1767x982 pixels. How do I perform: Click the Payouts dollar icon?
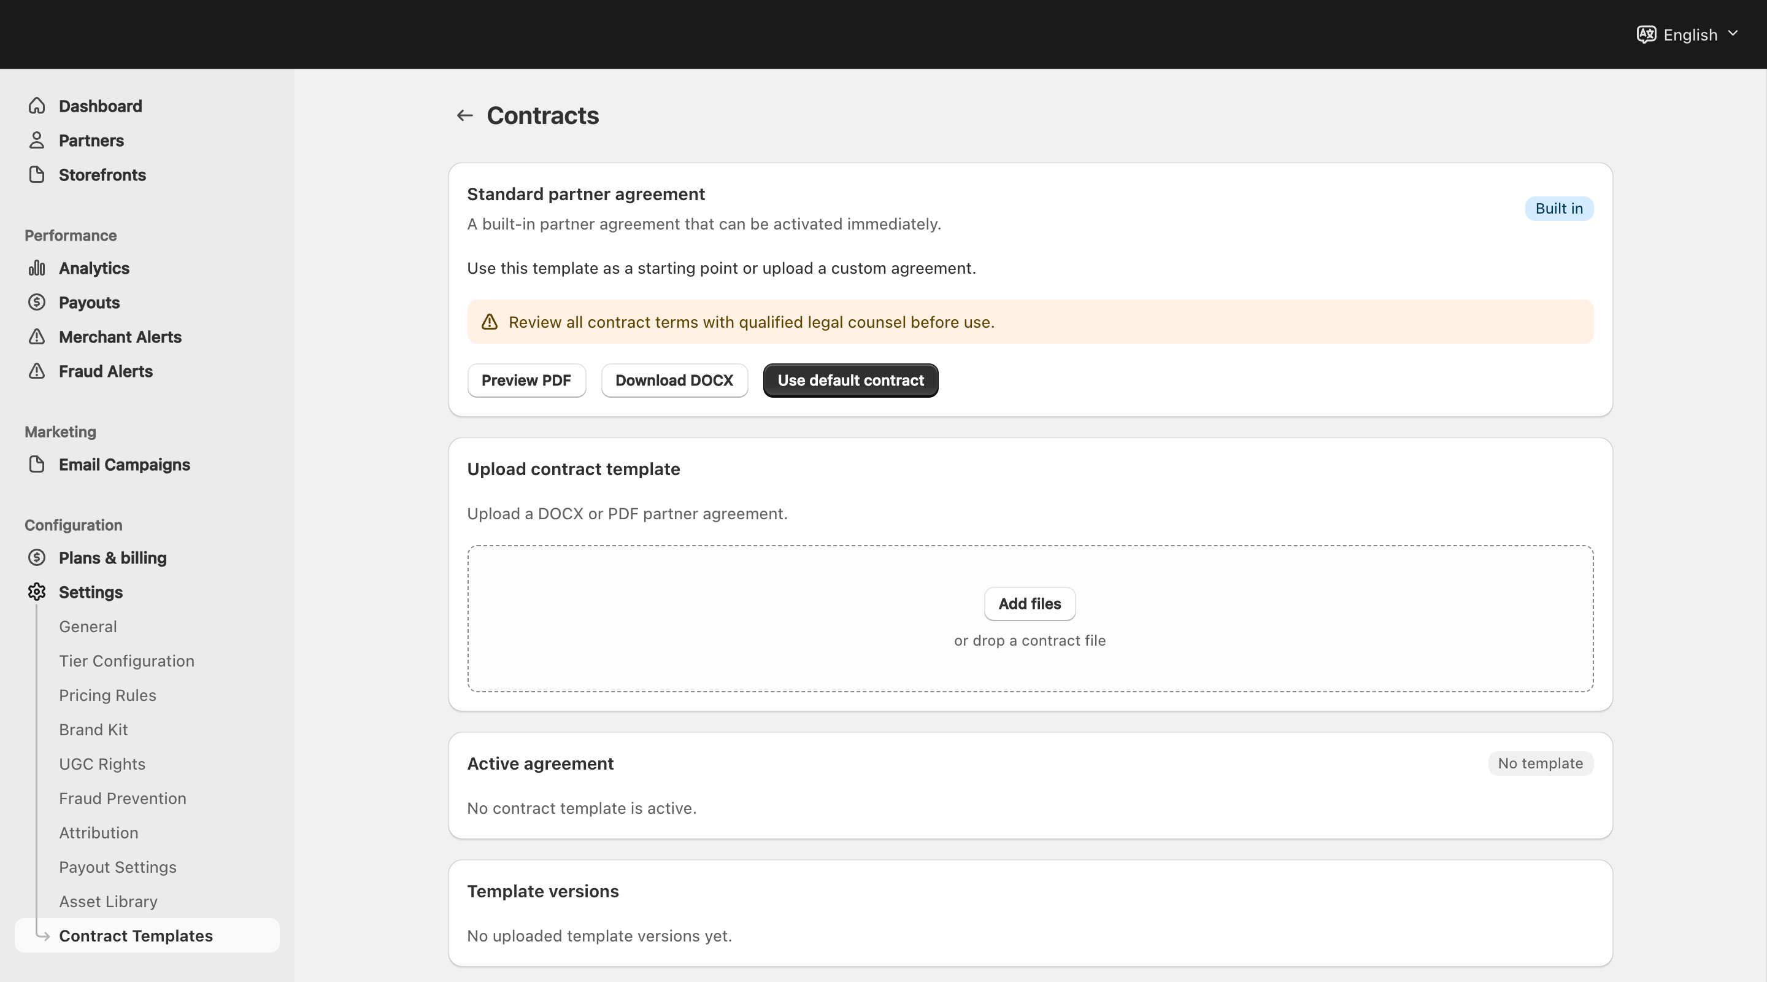click(37, 302)
